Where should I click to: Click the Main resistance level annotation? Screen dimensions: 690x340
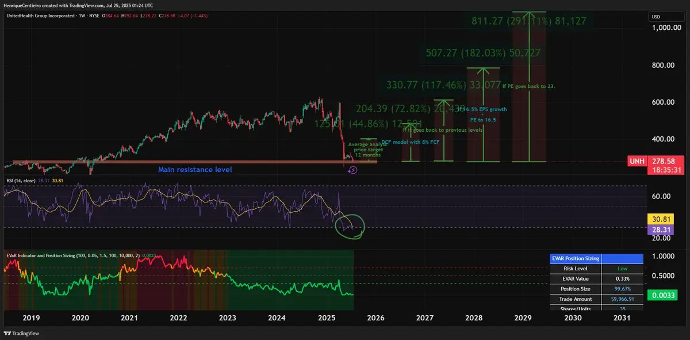coord(195,170)
